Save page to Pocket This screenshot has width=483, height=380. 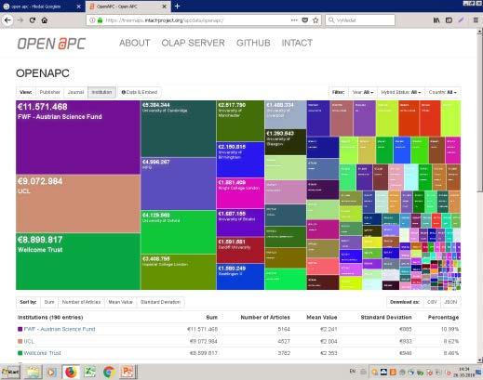(305, 20)
